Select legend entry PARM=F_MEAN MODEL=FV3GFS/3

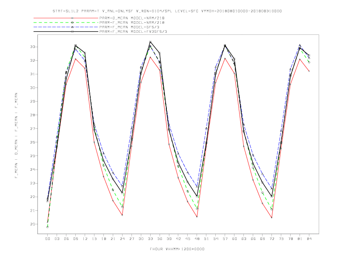(133, 31)
